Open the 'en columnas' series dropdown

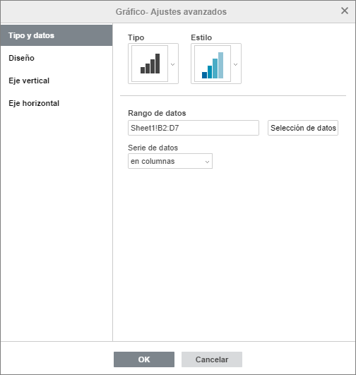point(170,161)
